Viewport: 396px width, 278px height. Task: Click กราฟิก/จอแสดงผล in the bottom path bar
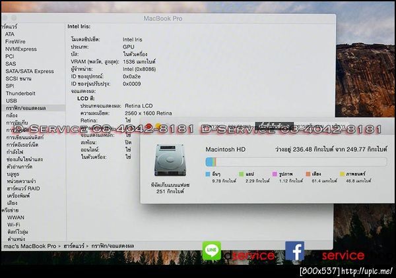pyautogui.click(x=113, y=246)
